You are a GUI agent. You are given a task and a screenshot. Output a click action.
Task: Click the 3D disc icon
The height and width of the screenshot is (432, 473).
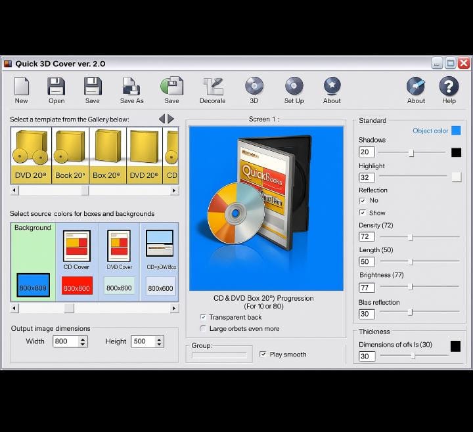pos(254,86)
